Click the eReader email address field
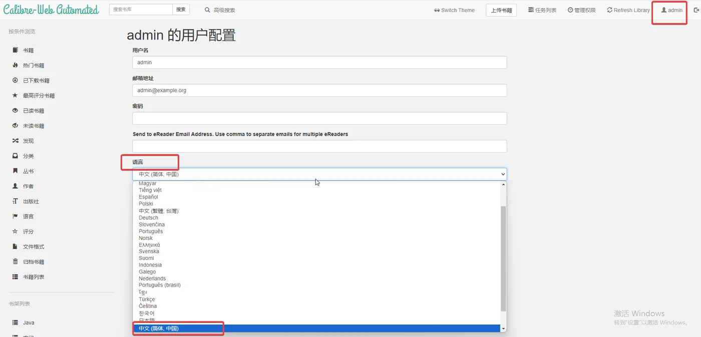The image size is (701, 337). [319, 146]
